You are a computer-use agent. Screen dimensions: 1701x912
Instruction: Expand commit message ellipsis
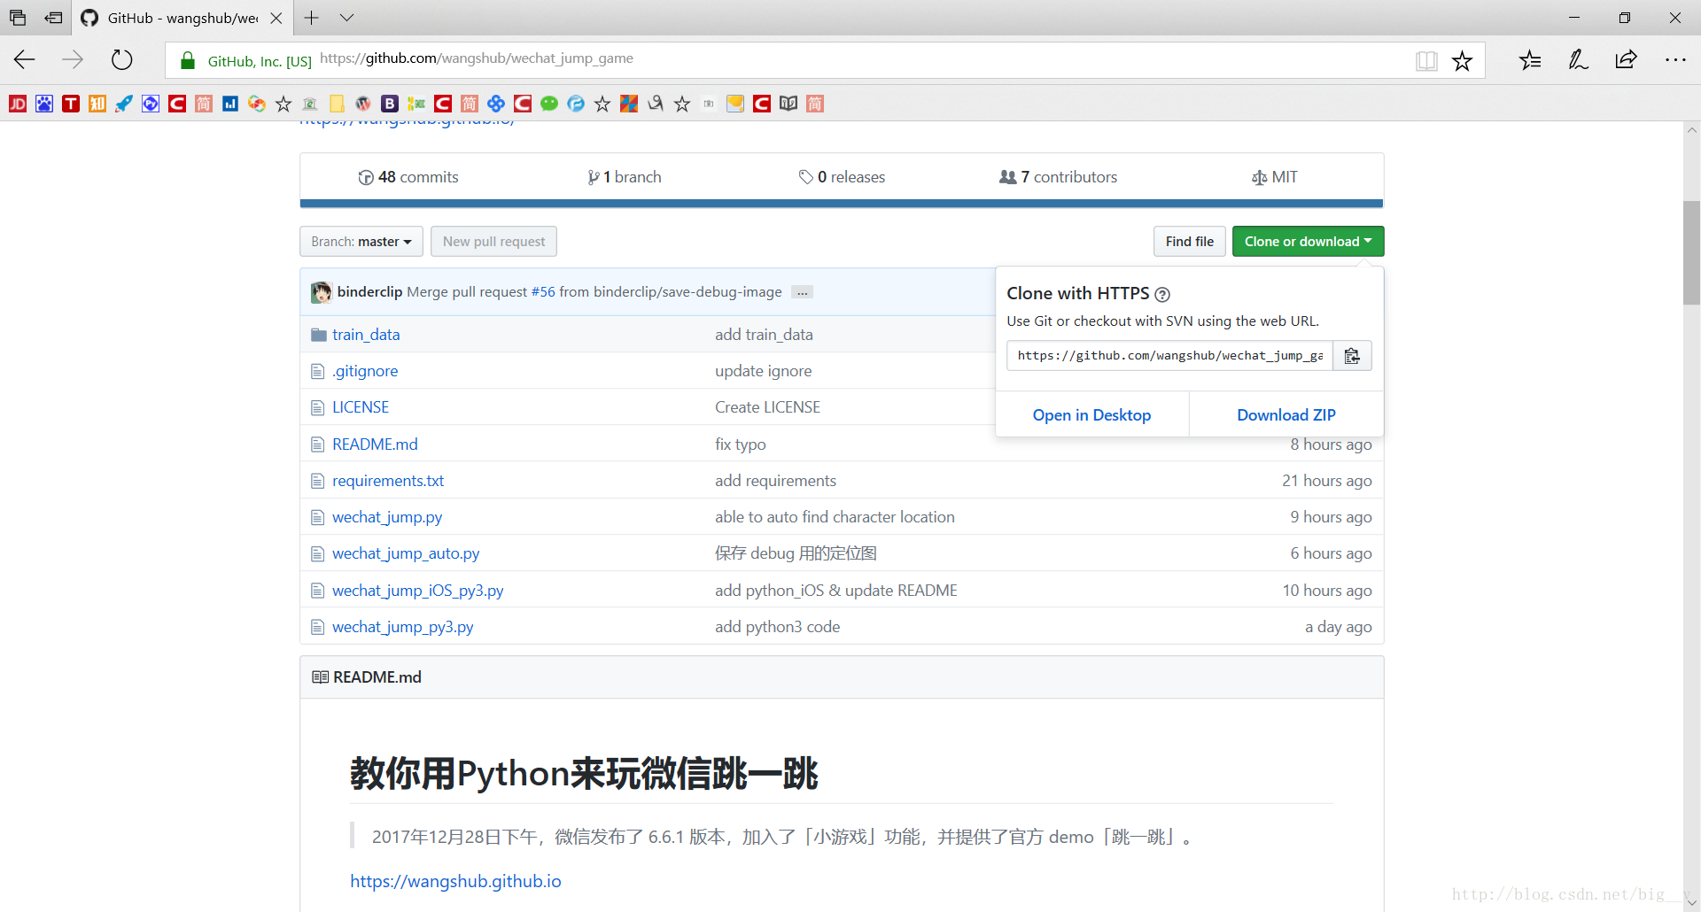[803, 292]
